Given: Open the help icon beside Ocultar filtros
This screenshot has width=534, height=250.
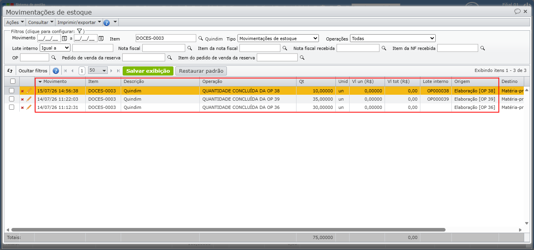Looking at the screenshot, I should click(56, 71).
